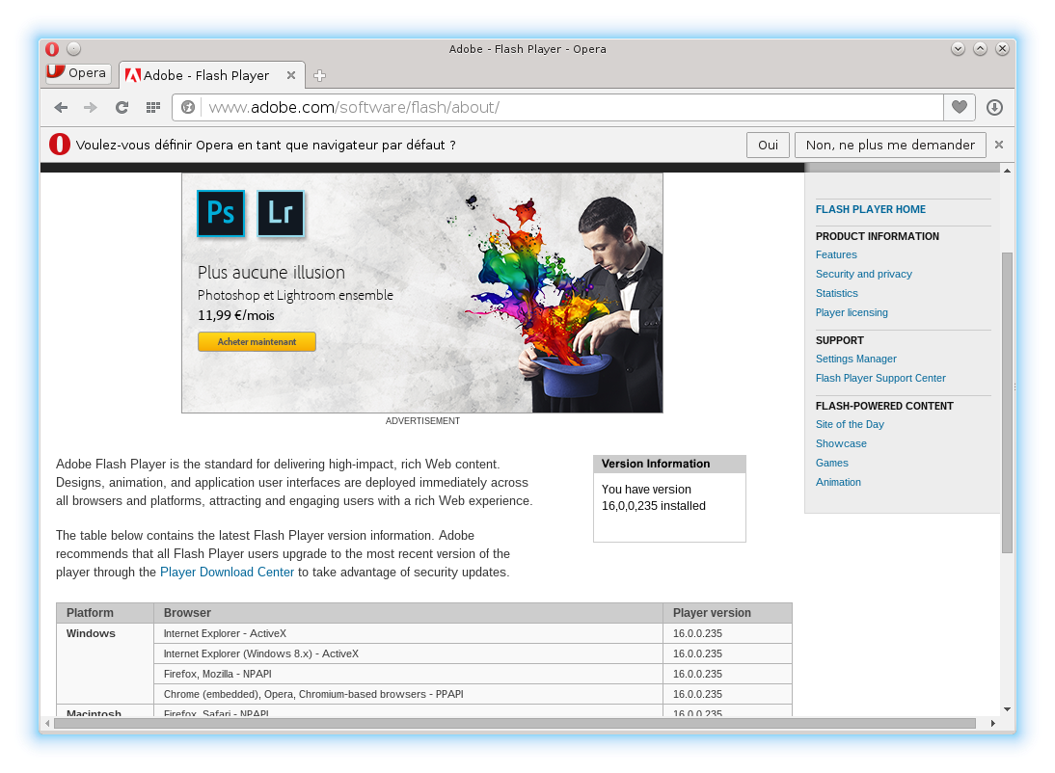Click the 'Plus aucune illusion' ad headline
Screen dimensions: 1055x773
(271, 273)
